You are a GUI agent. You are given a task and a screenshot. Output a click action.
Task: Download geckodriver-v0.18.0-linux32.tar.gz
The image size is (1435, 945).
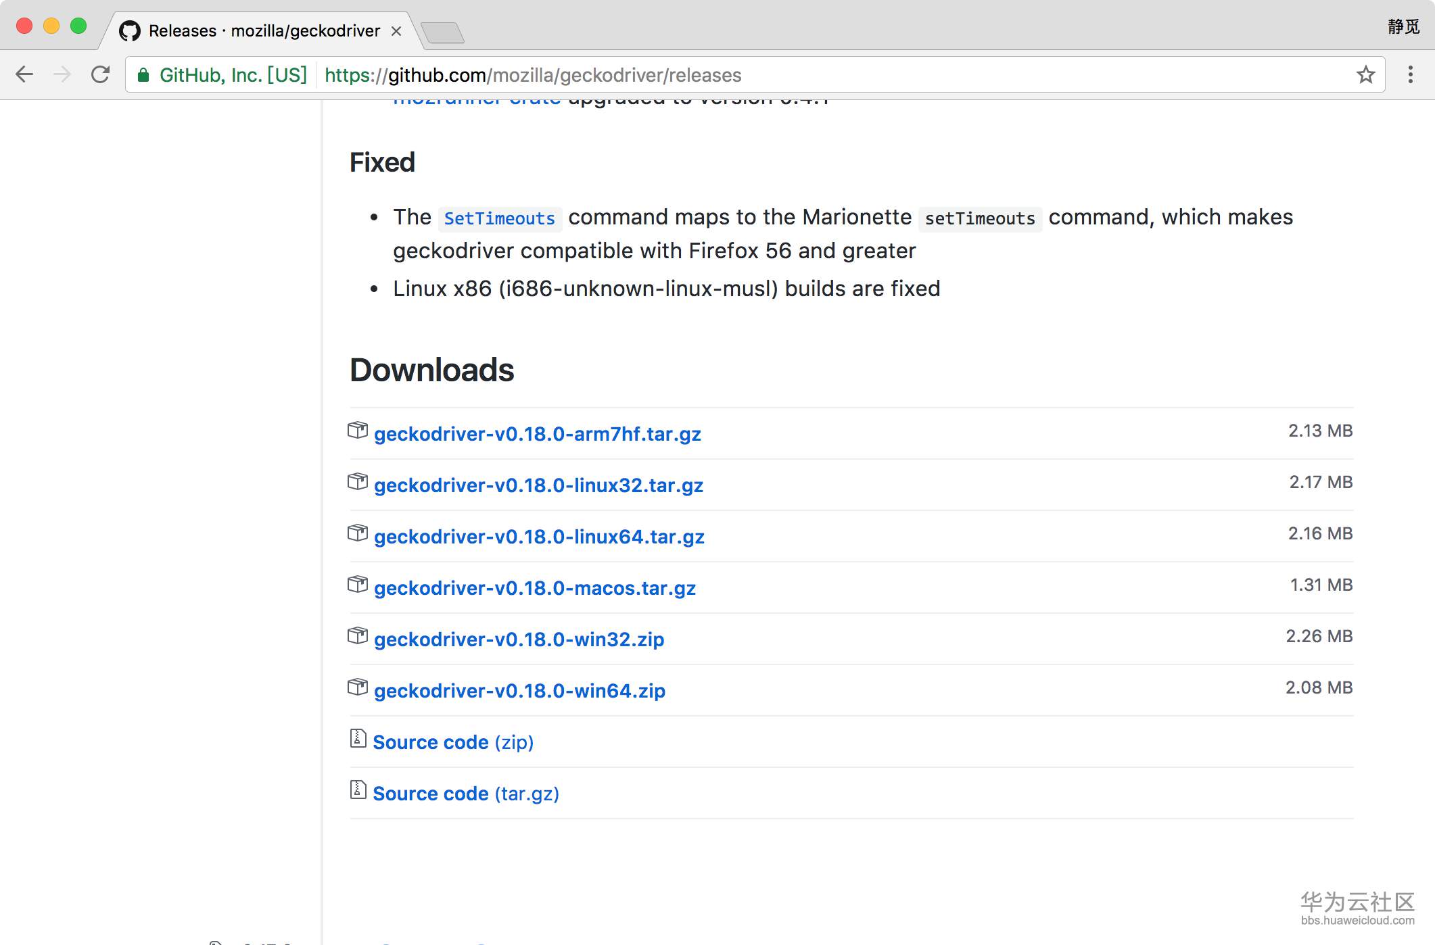pyautogui.click(x=538, y=485)
